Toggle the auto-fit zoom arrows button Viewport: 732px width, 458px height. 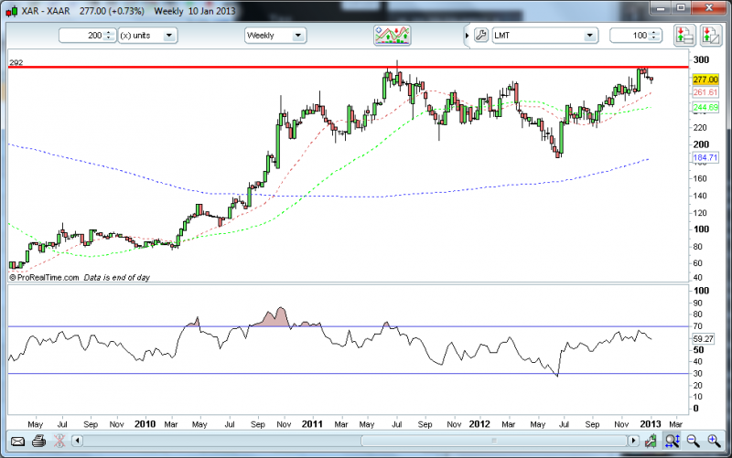[672, 441]
